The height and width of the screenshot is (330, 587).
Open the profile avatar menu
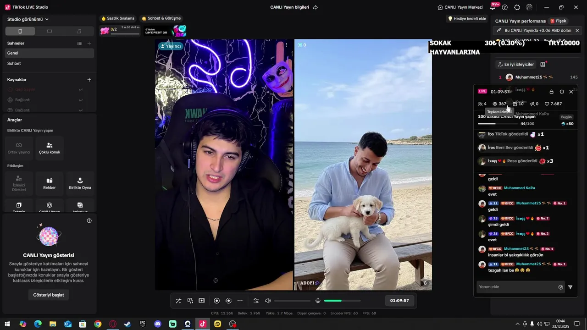click(x=529, y=7)
